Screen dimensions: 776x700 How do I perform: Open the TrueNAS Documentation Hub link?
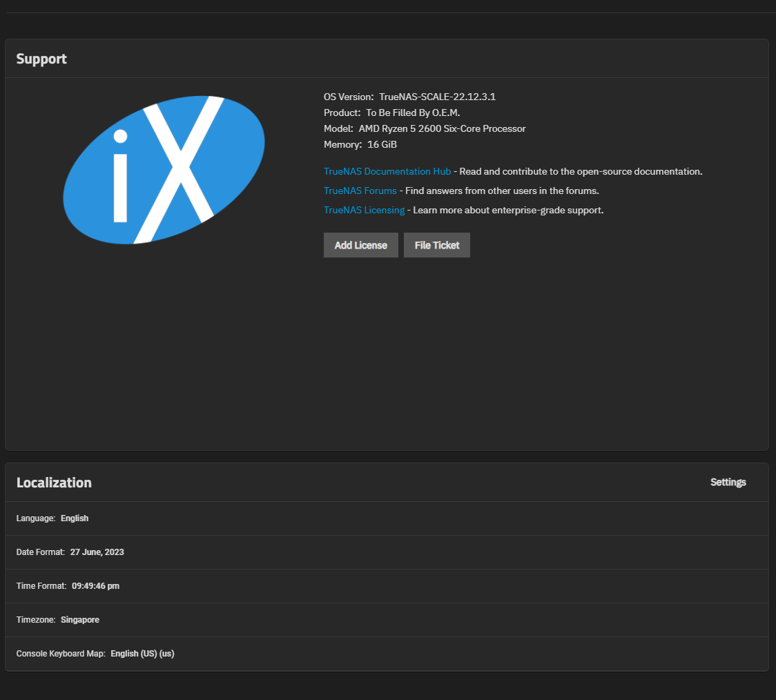pos(387,171)
